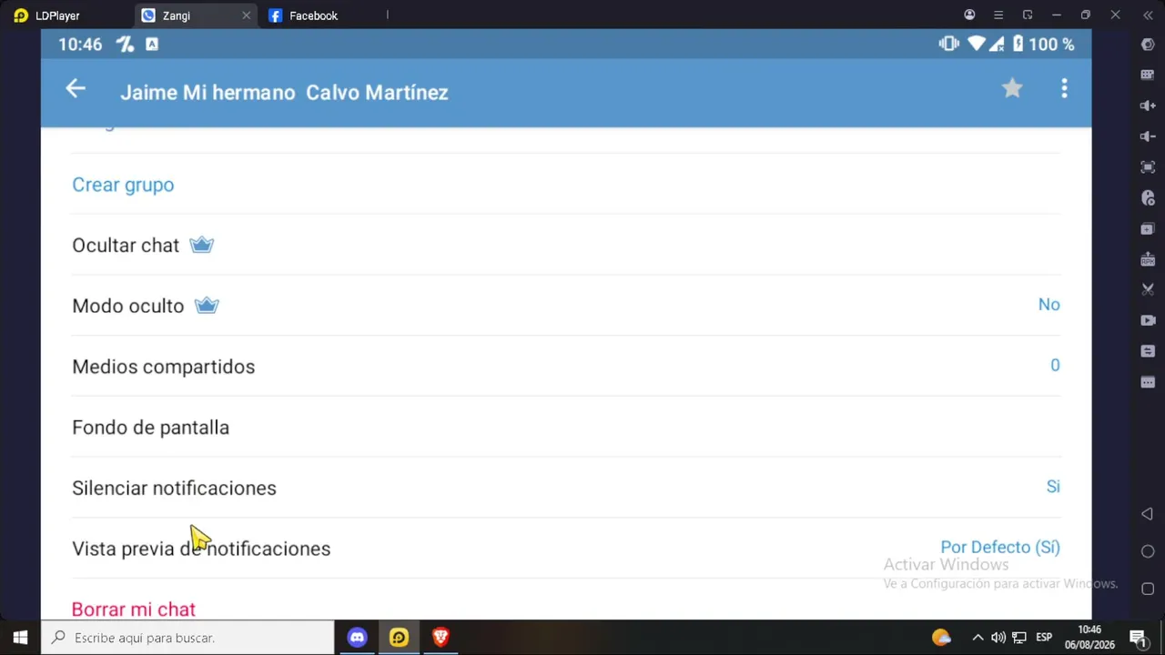The width and height of the screenshot is (1165, 655).
Task: Open the taskbar weather widget
Action: [941, 638]
